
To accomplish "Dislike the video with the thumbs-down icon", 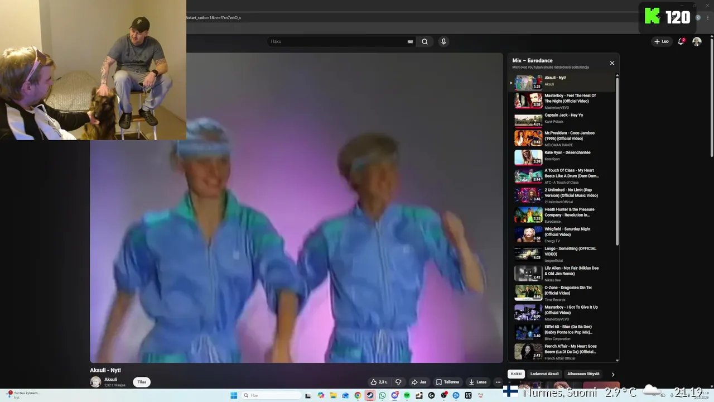I will [398, 382].
